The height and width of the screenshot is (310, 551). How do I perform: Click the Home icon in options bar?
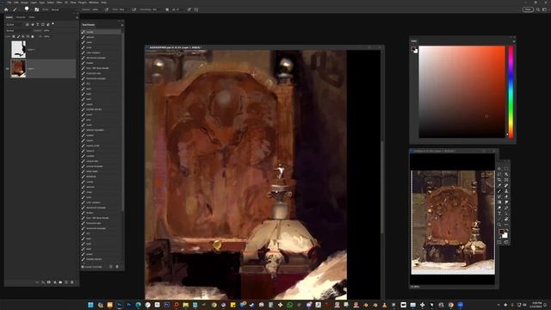(x=6, y=9)
